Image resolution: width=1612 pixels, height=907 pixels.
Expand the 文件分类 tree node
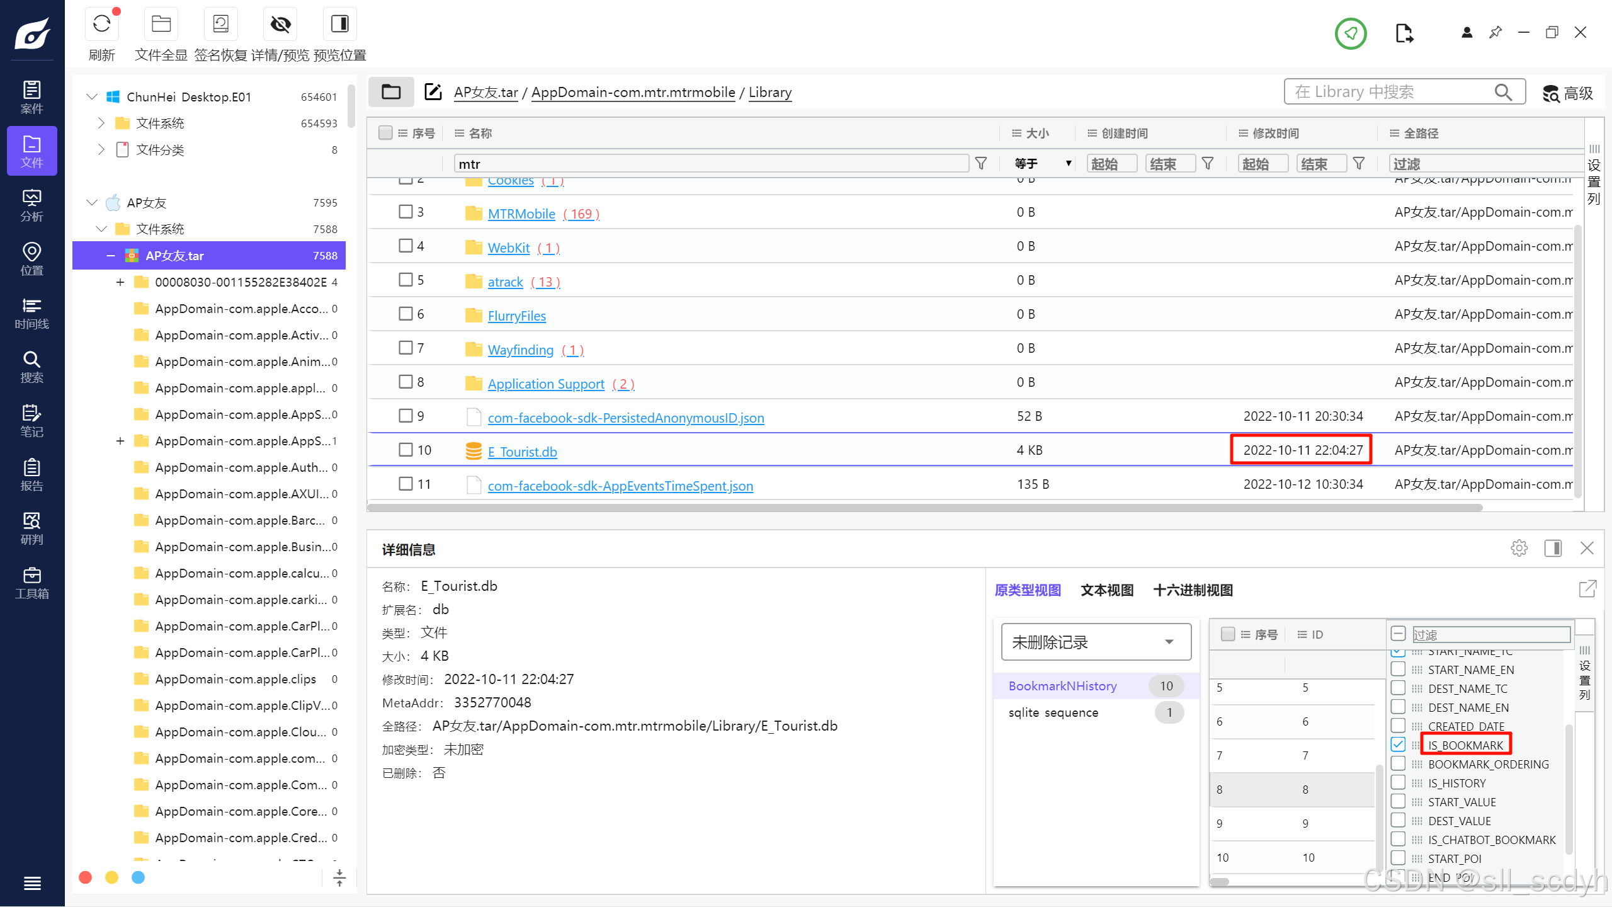[x=101, y=149]
